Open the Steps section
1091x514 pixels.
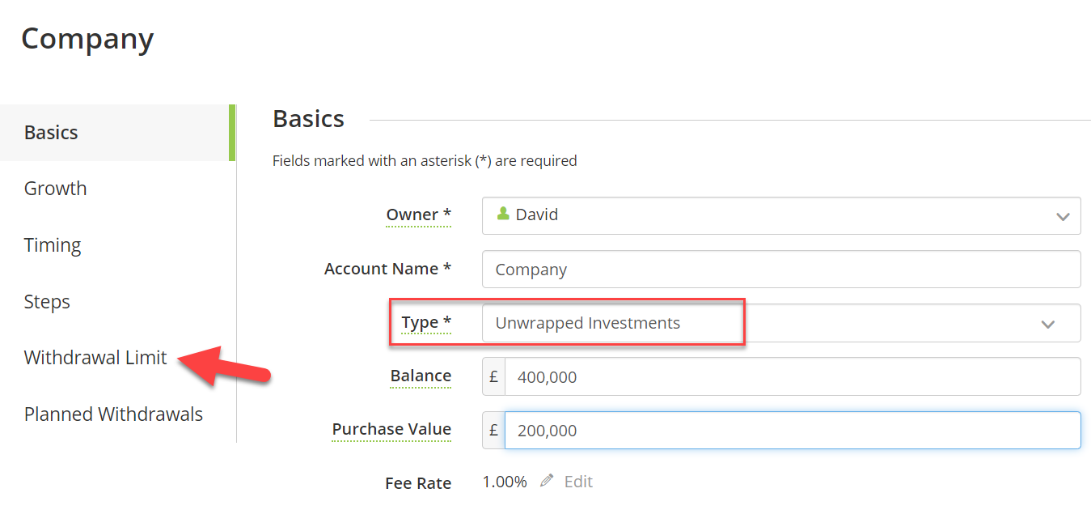point(47,302)
